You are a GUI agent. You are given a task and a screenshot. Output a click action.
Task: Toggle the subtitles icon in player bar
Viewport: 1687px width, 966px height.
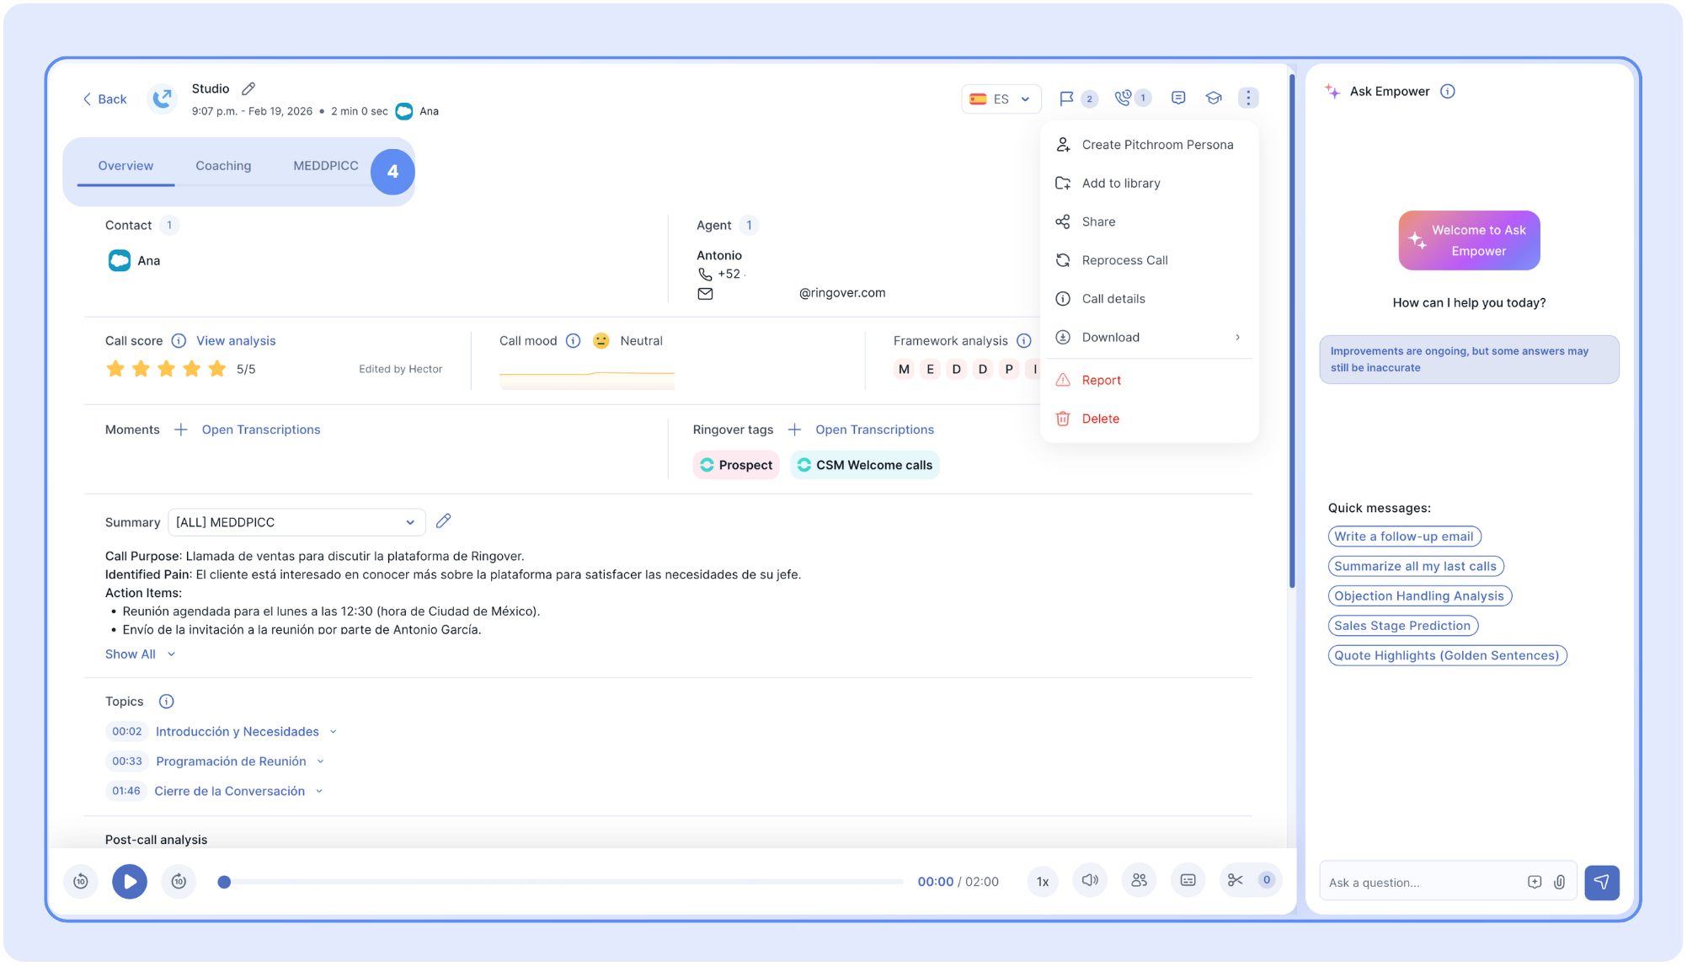pyautogui.click(x=1188, y=880)
